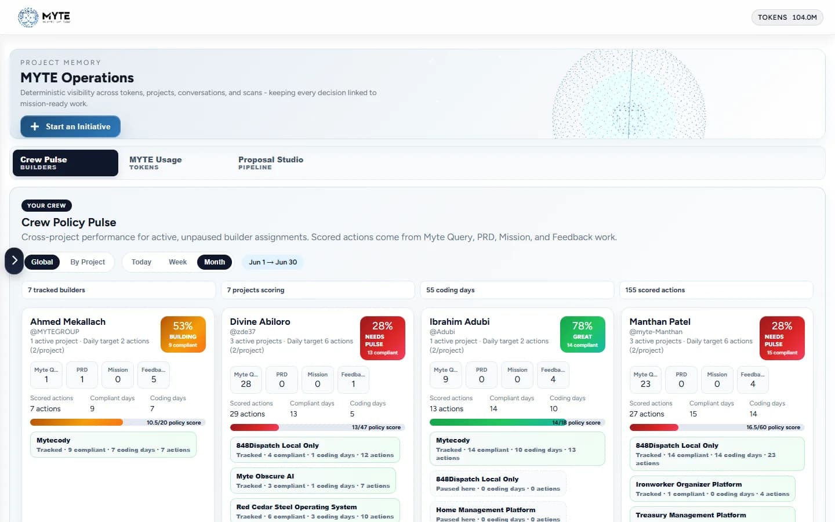This screenshot has height=522, width=835.
Task: Click Divine's 29 actions scored value
Action: click(247, 414)
